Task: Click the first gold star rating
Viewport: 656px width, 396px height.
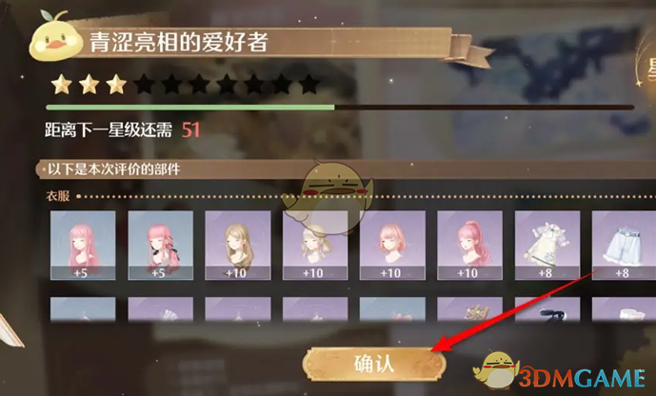Action: 62,84
